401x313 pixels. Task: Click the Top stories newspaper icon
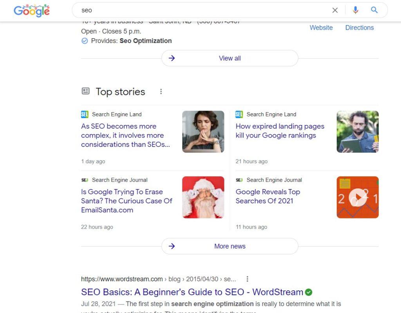(85, 91)
